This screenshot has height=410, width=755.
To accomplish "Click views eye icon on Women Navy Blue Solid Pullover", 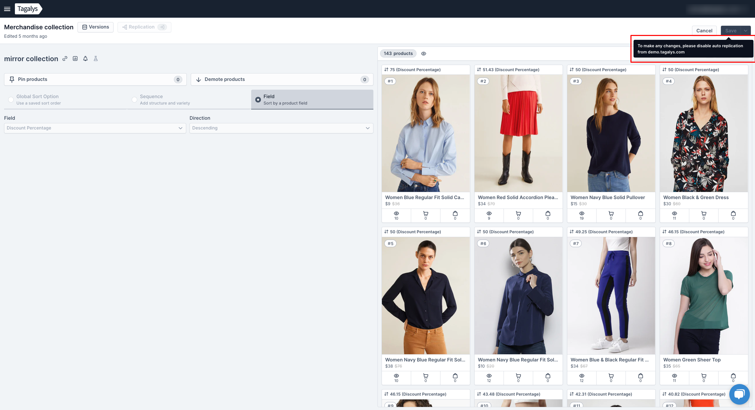I will [582, 213].
